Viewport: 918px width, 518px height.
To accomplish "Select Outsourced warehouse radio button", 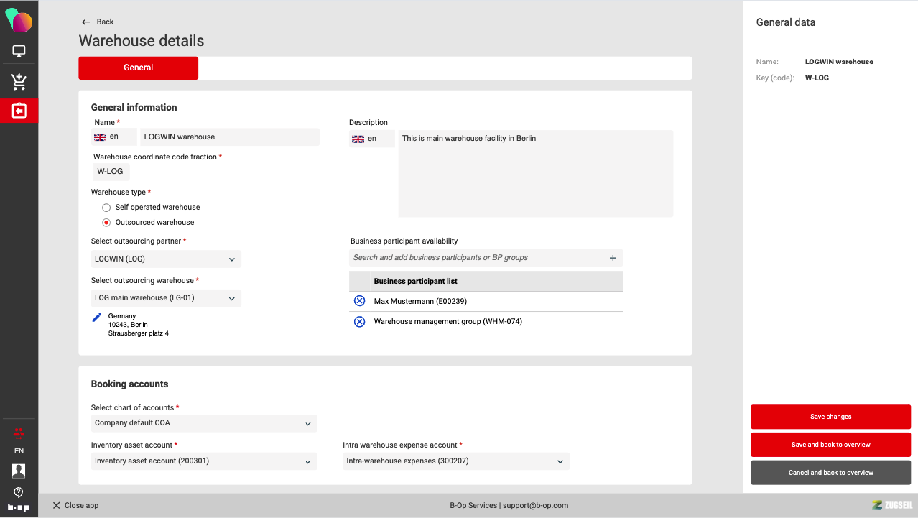I will click(106, 223).
